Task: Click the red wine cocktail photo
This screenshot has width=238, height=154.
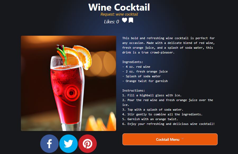Action: coord(68,83)
